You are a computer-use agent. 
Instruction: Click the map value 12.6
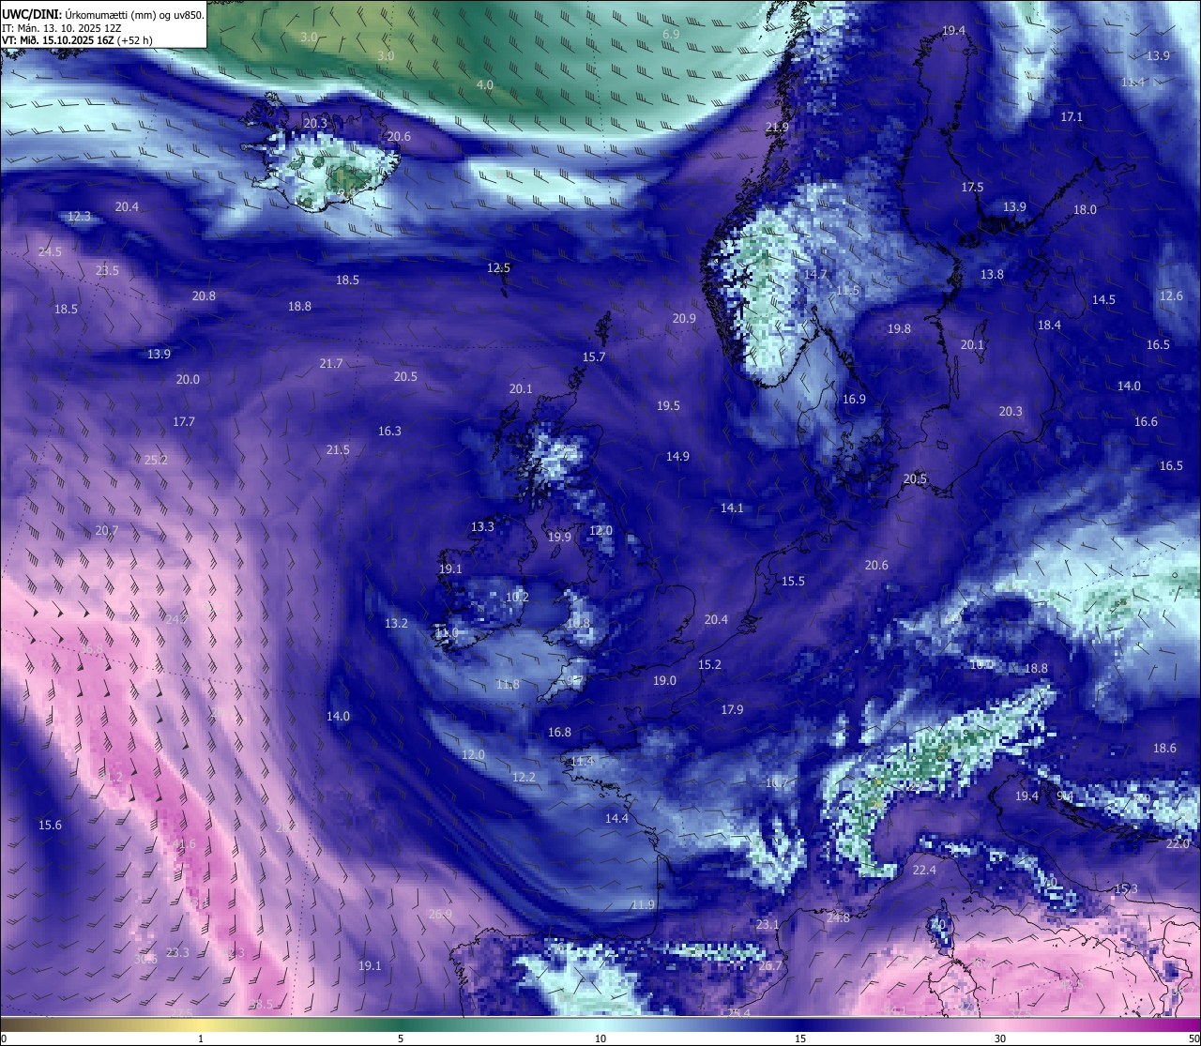[1171, 296]
